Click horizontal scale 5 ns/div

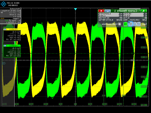(x=15, y=15)
